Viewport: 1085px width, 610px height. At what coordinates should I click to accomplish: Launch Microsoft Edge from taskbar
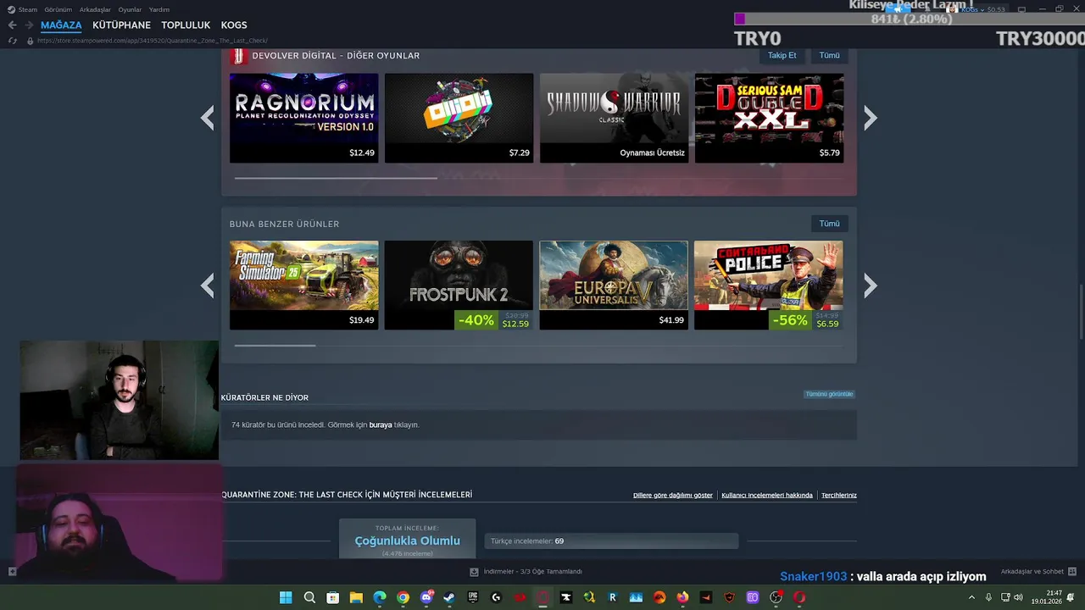pos(380,597)
